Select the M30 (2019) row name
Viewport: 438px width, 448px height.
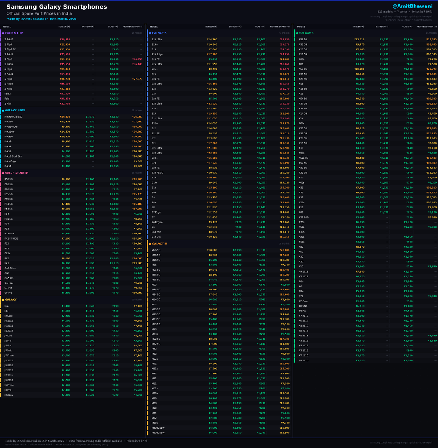(158, 433)
